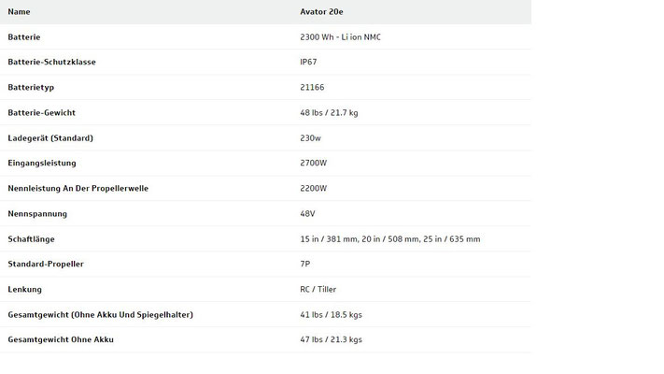Select the 7P standard propeller value
Viewport: 664px width, 374px height.
[304, 264]
